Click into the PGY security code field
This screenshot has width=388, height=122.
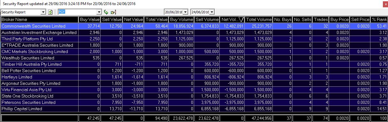tap(78, 12)
